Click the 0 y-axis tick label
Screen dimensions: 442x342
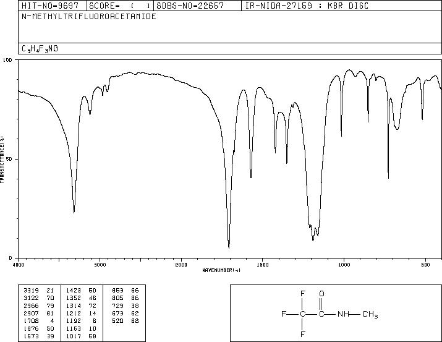pos(11,258)
